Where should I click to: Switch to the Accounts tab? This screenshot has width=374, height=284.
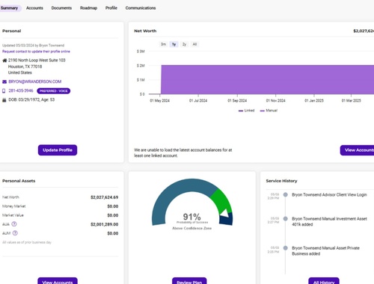click(x=34, y=8)
